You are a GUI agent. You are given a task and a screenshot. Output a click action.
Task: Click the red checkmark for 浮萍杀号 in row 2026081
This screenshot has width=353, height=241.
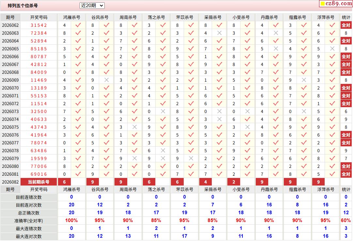[x=332, y=174]
